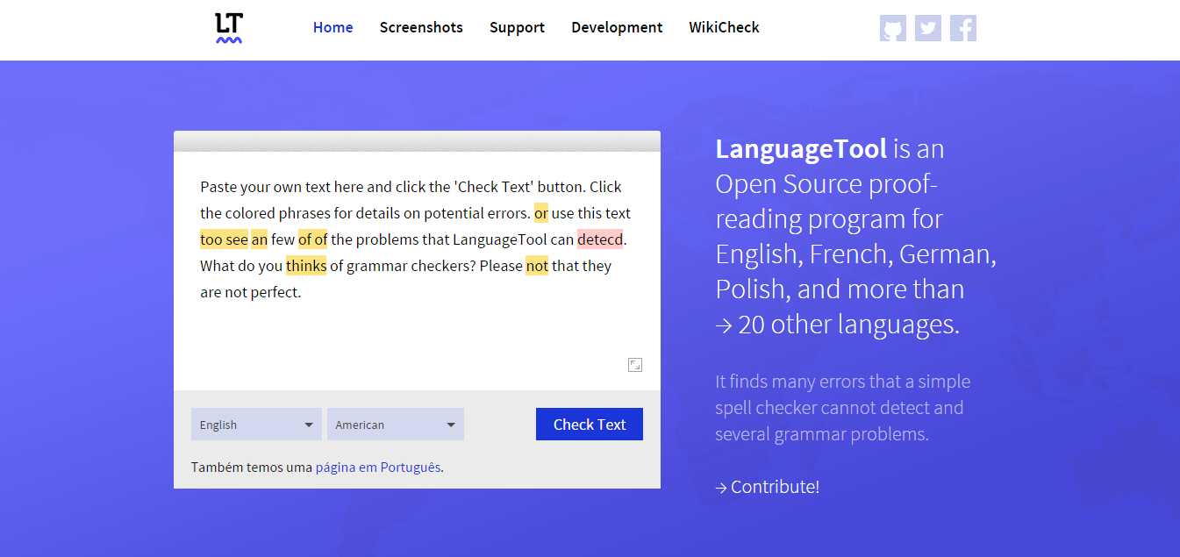Click the highlighted phrase 'too see'
The height and width of the screenshot is (557, 1180).
[224, 239]
